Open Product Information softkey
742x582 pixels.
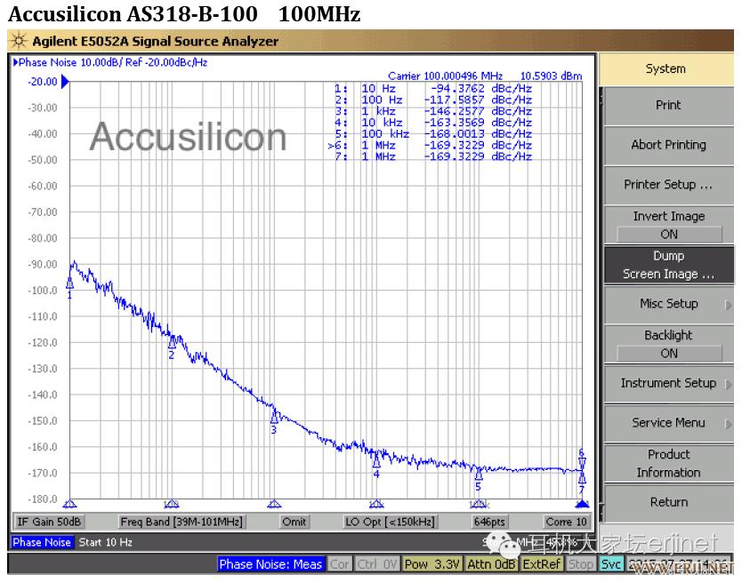tap(668, 463)
